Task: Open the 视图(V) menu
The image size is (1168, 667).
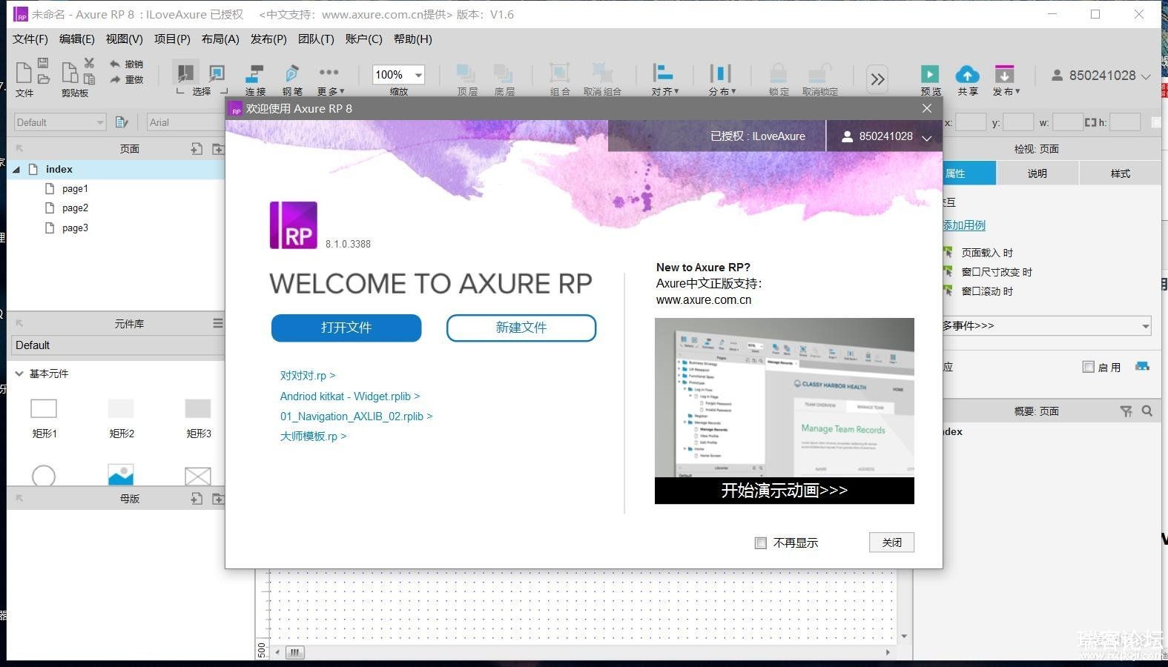Action: [124, 39]
